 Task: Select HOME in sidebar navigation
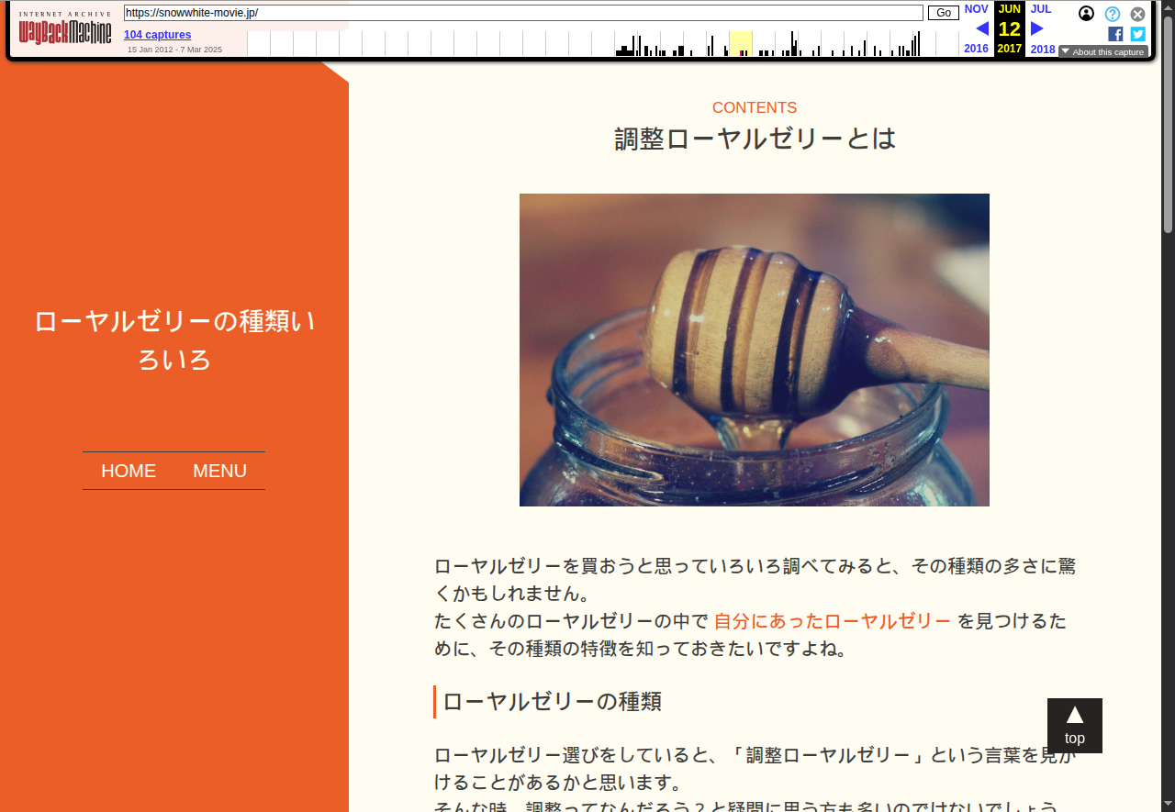pos(129,471)
